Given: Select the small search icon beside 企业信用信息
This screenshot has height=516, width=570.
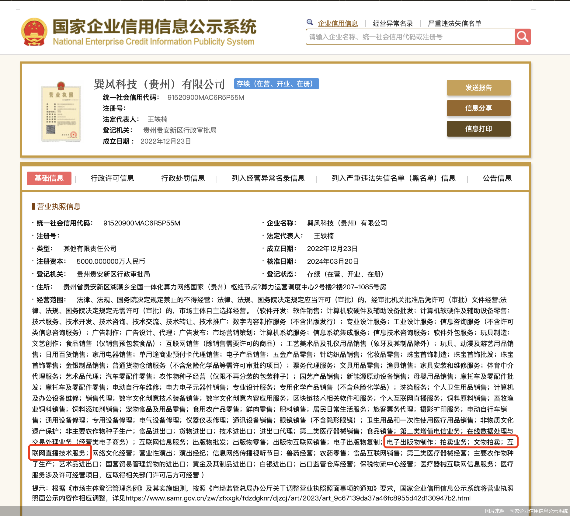Looking at the screenshot, I should click(x=310, y=23).
